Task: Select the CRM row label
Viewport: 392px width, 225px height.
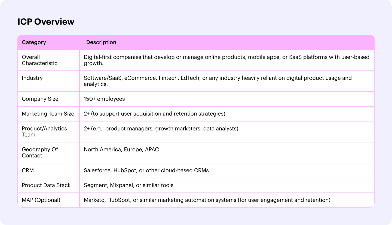Action: 28,170
